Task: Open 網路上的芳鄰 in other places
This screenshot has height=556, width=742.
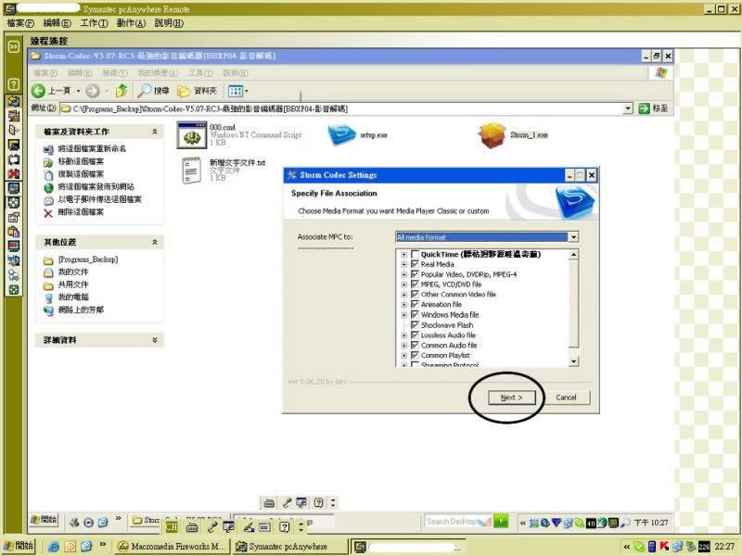Action: point(81,310)
